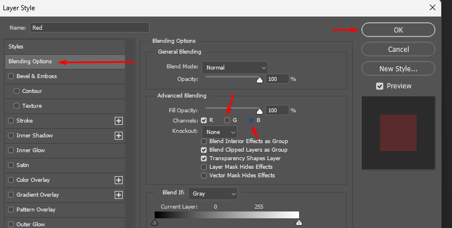Screen dimensions: 452x228
Task: Enable the Pattern Overlay checkbox
Action: (11, 210)
